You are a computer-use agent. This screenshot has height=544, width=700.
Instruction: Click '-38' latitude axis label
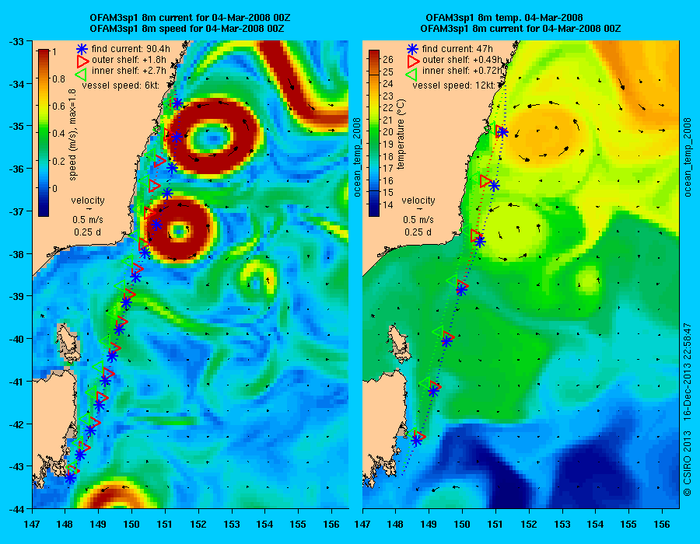click(x=16, y=253)
